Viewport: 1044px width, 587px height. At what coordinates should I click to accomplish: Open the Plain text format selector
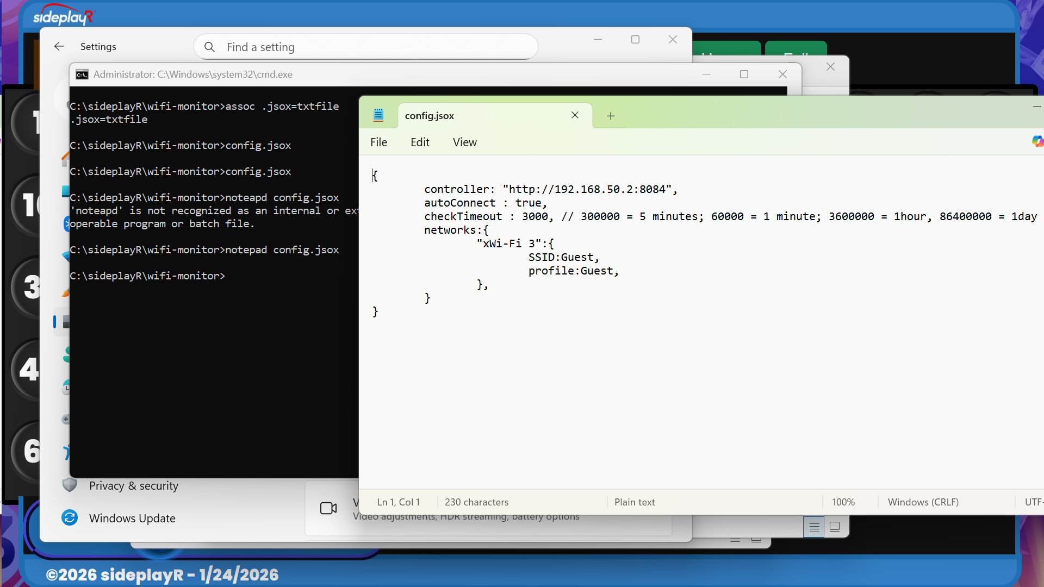pos(634,502)
